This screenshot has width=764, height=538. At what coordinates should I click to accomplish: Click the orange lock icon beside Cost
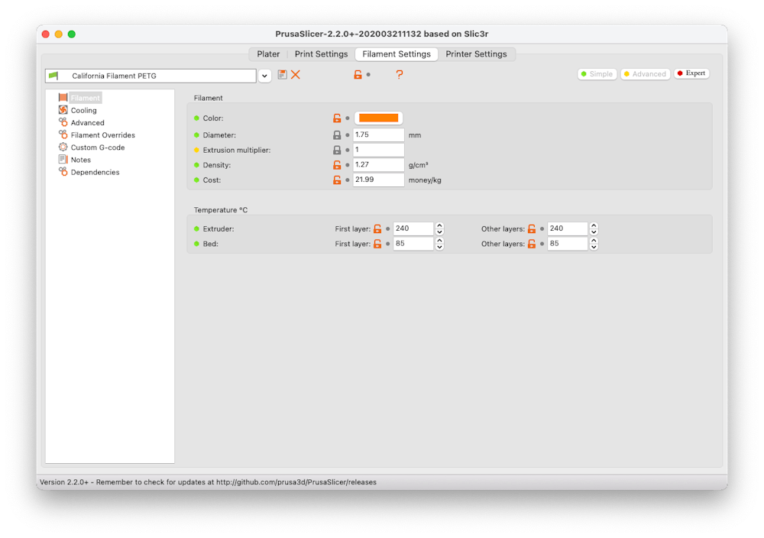(x=337, y=180)
